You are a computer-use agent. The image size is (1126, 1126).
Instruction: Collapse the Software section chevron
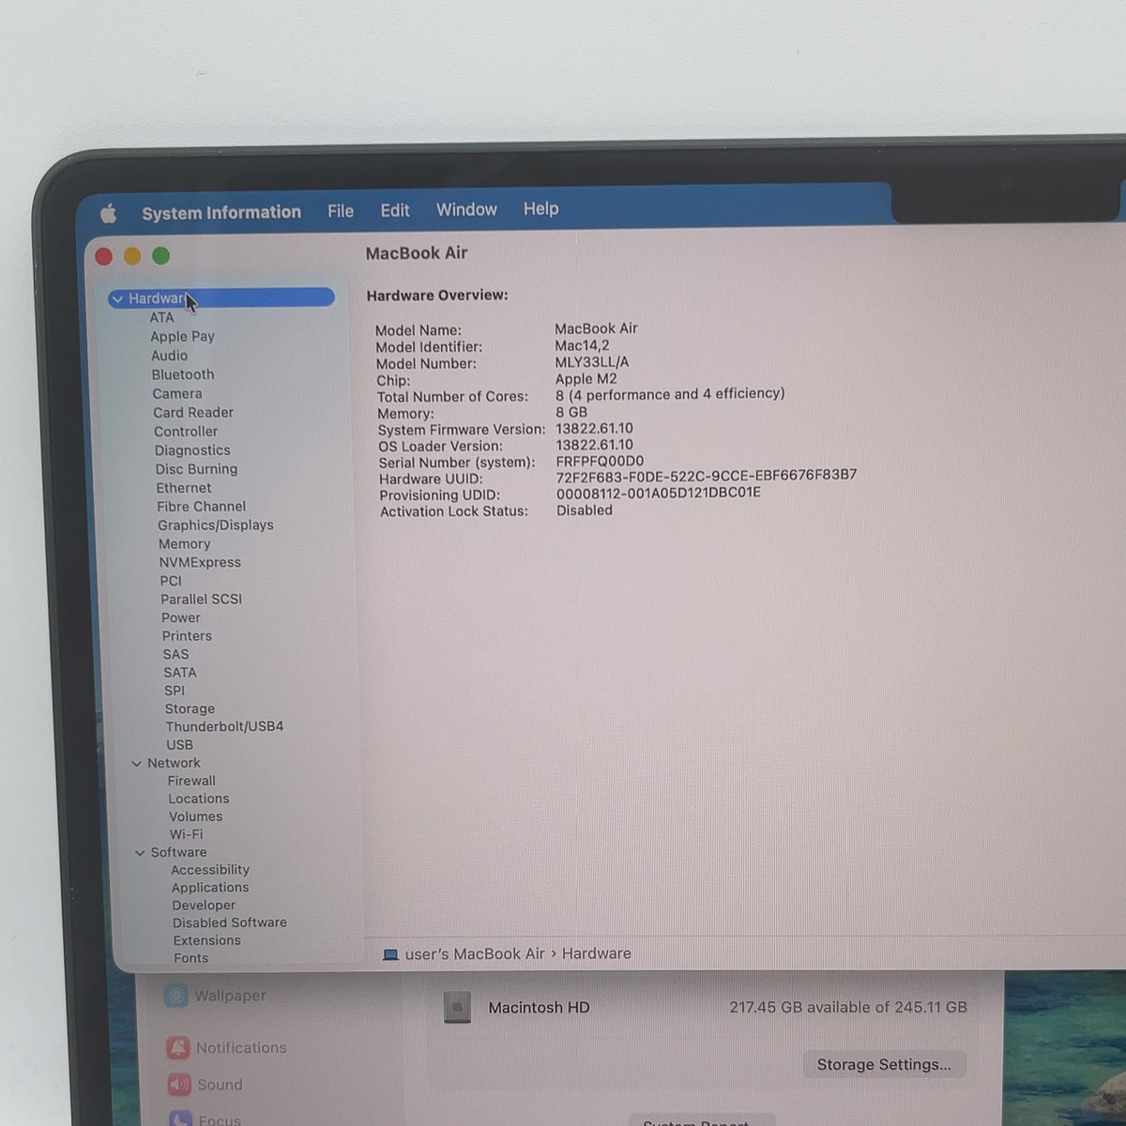point(140,853)
